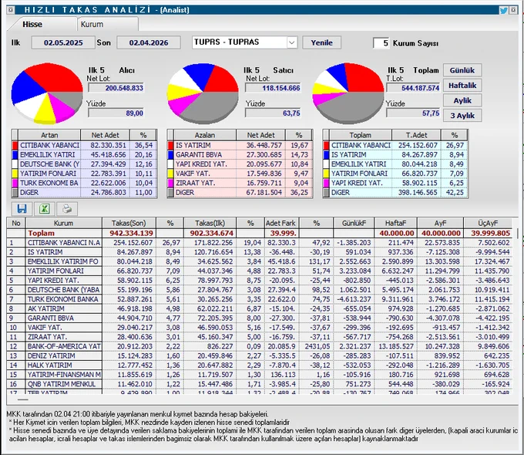Screen dimensions: 524x455
Task: Click the horizontal scrollbar thumb below table
Action: click(22, 399)
